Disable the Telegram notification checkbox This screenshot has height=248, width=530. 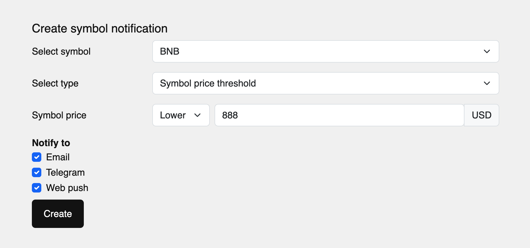click(x=37, y=172)
